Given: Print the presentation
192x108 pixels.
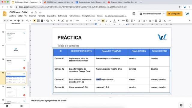Looking at the screenshot, I should click(x=19, y=21).
